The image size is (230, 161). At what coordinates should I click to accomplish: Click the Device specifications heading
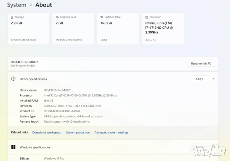coord(33,79)
